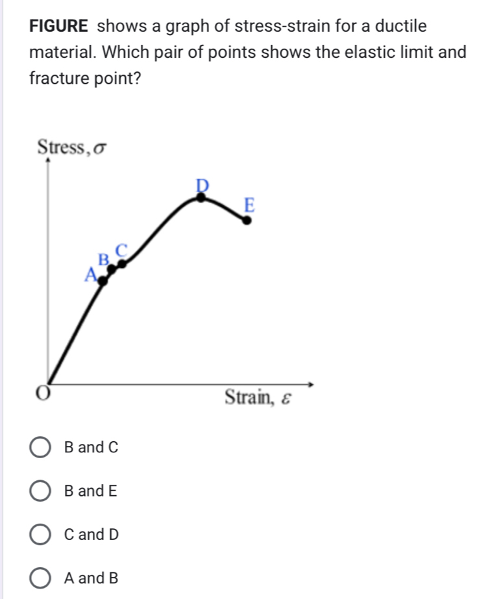Image resolution: width=486 pixels, height=599 pixels.
Task: Select the "B and C" radio button
Action: point(41,446)
